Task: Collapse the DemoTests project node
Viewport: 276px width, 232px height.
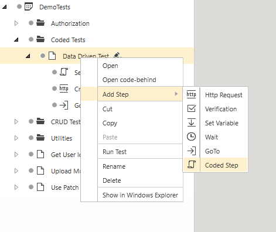Action: point(5,7)
